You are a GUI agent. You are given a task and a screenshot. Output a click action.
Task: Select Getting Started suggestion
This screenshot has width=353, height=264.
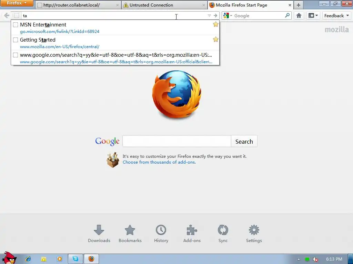115,43
